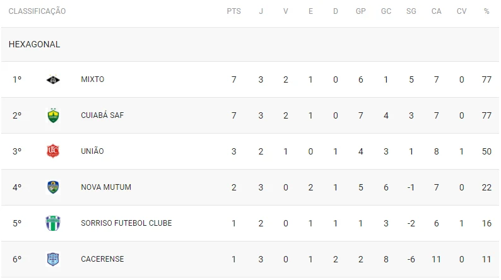This screenshot has height=280, width=501.
Task: Click the Nova Mutum team badge
Action: (x=53, y=187)
